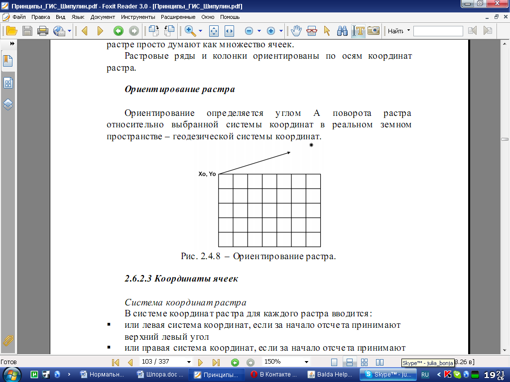Click status bar next page arrow
This screenshot has width=510, height=382.
click(200, 362)
